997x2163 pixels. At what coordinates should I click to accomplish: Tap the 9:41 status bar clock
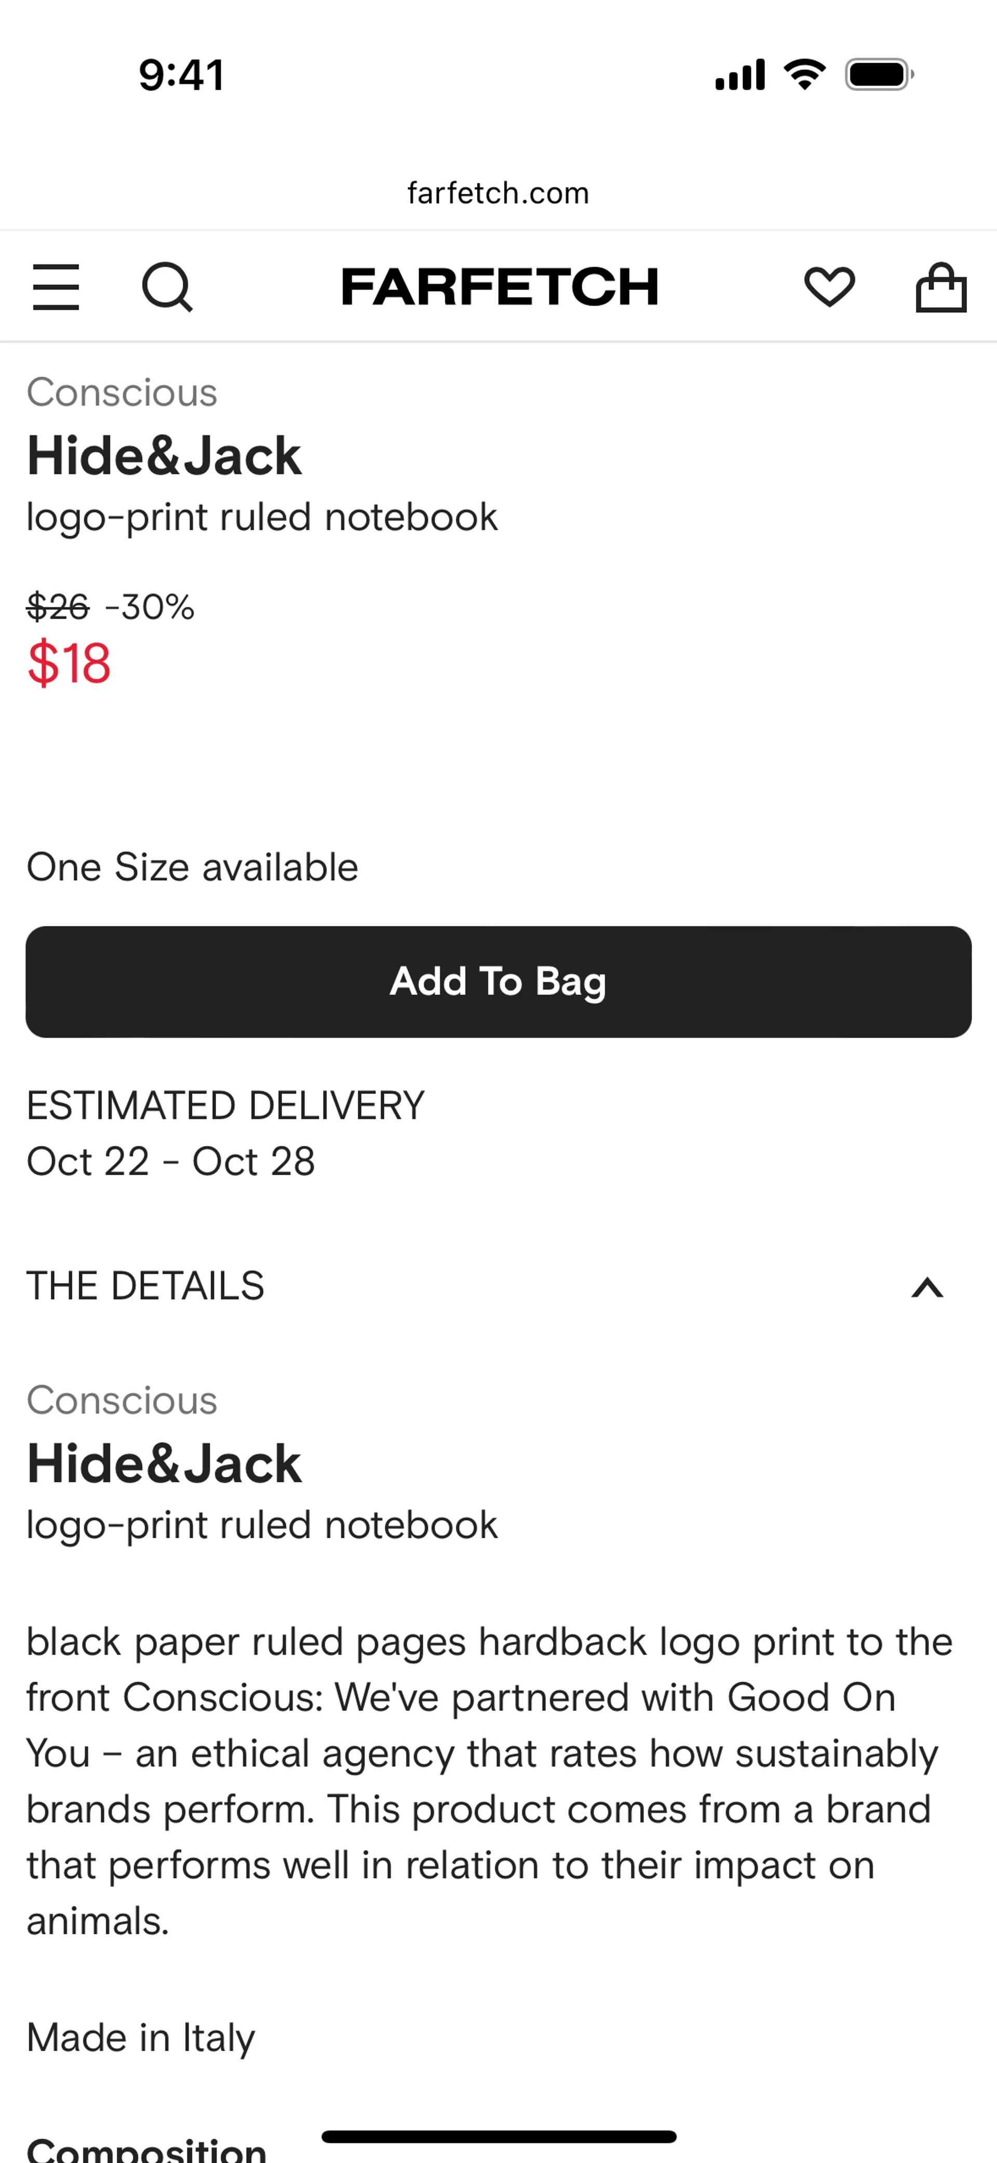[x=181, y=75]
